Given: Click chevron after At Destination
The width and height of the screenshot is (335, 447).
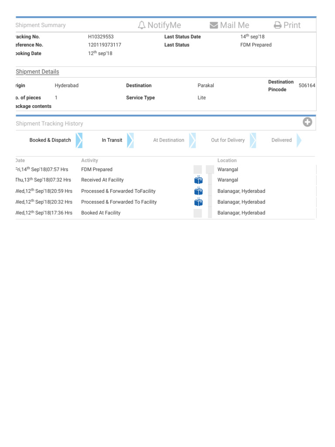Looking at the screenshot, I should (x=192, y=140).
